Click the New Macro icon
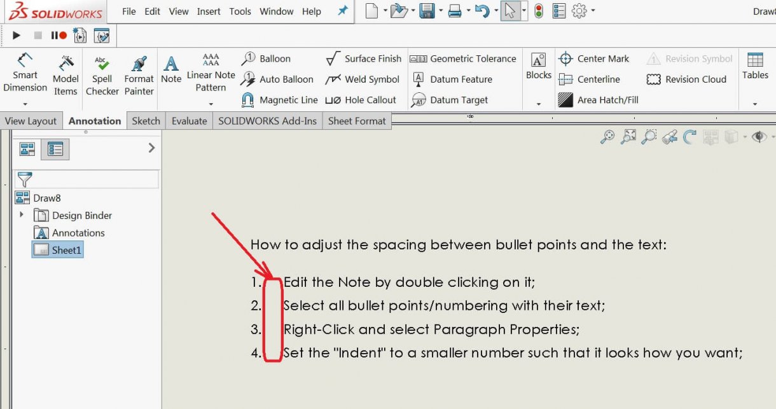This screenshot has width=776, height=409. [x=80, y=36]
